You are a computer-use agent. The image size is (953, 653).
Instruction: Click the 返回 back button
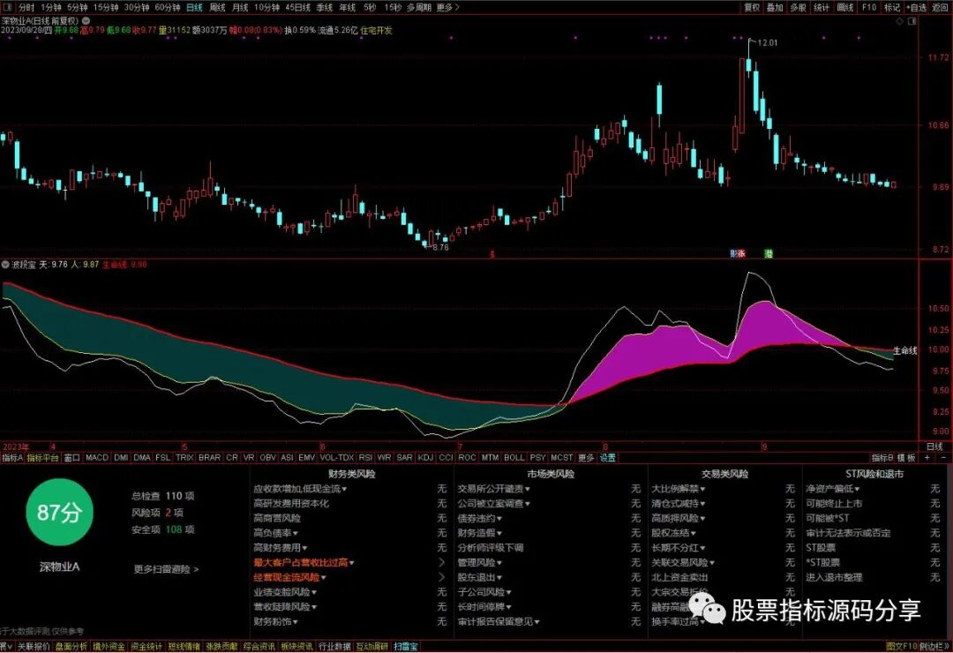(941, 7)
